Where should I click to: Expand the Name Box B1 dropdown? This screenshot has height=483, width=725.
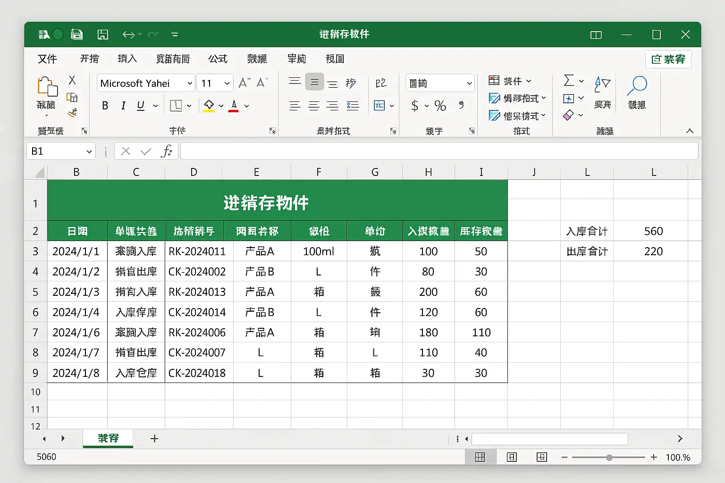point(89,151)
